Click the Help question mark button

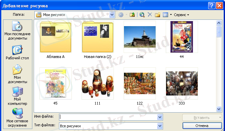coord(212,6)
